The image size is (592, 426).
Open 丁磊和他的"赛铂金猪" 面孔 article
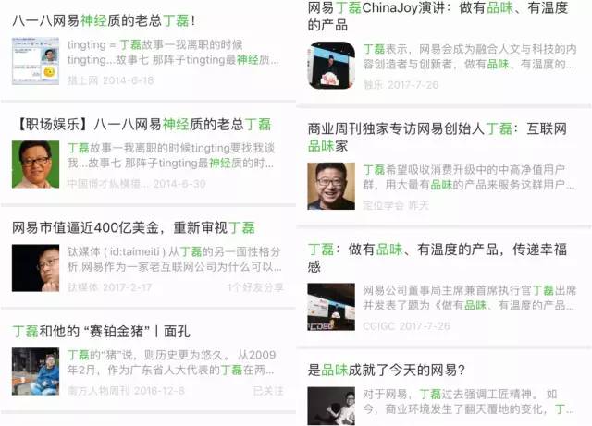(101, 331)
